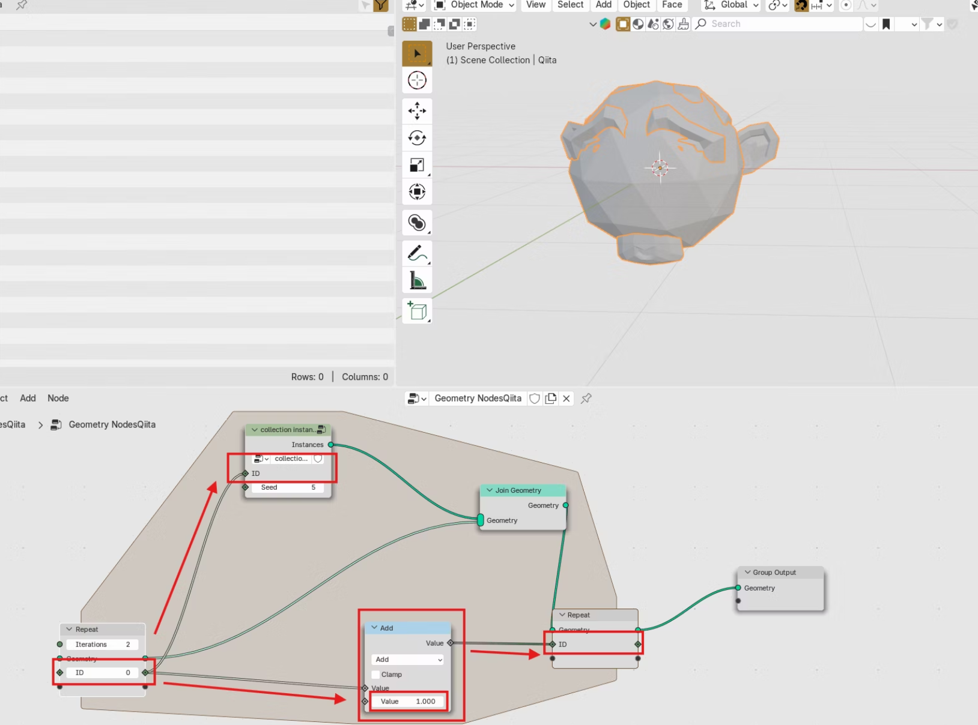The width and height of the screenshot is (978, 725).
Task: Switch to wireframe-style object display icon
Action: click(x=623, y=24)
